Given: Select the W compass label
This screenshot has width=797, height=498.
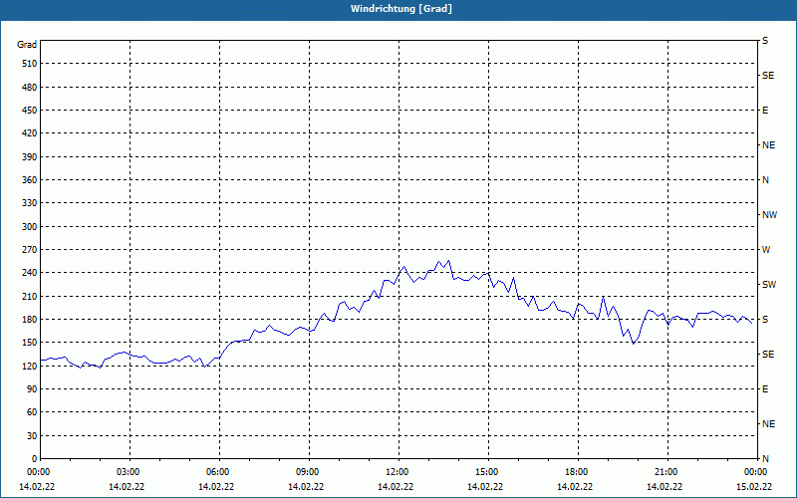Looking at the screenshot, I should point(766,250).
